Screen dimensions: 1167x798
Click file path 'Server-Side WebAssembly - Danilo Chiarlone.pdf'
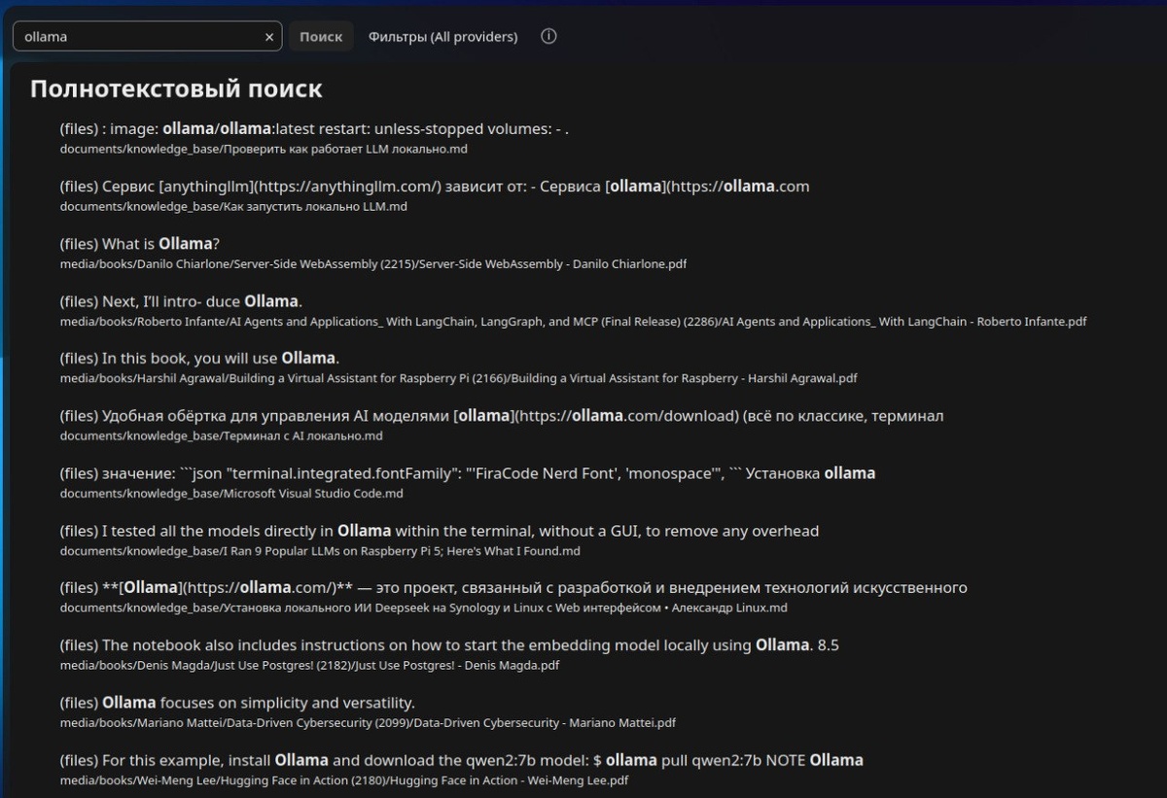(x=373, y=264)
